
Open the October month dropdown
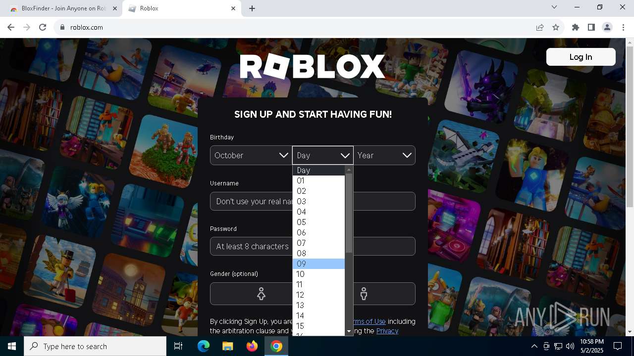click(x=251, y=155)
